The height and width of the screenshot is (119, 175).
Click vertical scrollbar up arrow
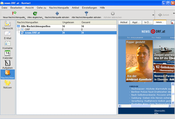point(173,84)
